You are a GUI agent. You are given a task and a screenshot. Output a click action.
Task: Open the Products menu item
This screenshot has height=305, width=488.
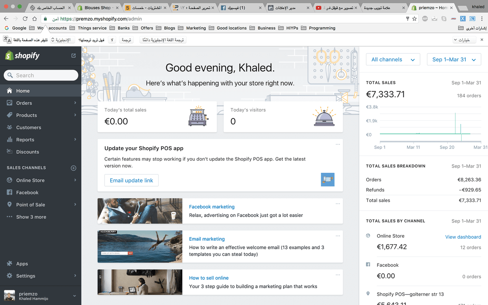pyautogui.click(x=26, y=115)
